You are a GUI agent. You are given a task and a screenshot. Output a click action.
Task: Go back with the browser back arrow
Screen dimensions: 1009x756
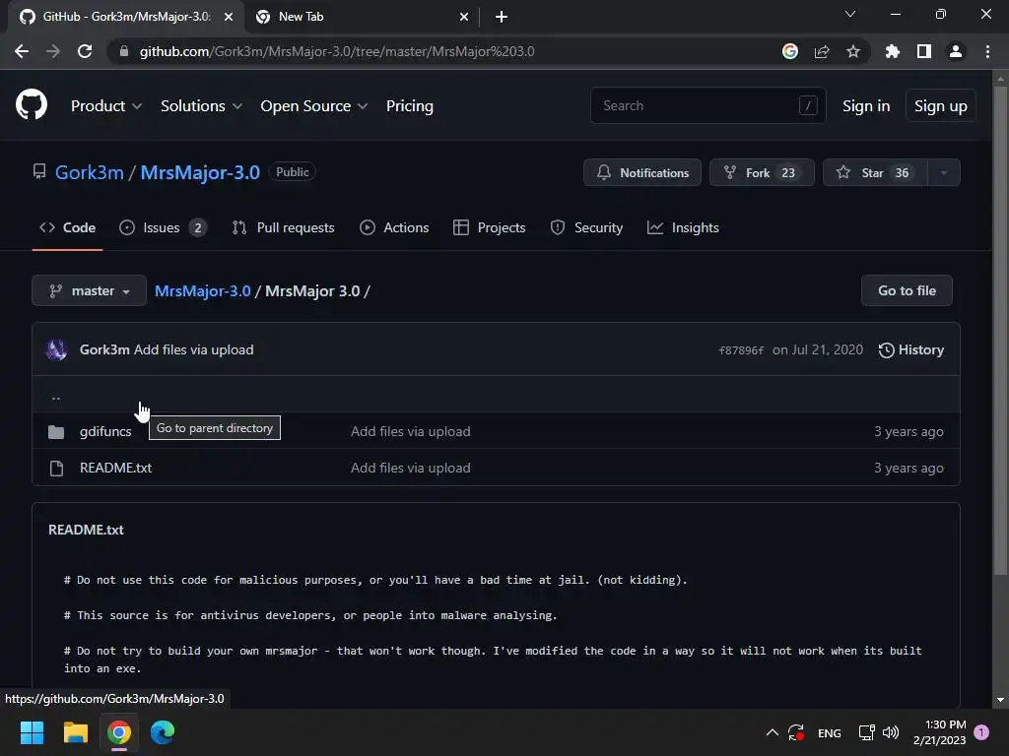(x=22, y=51)
